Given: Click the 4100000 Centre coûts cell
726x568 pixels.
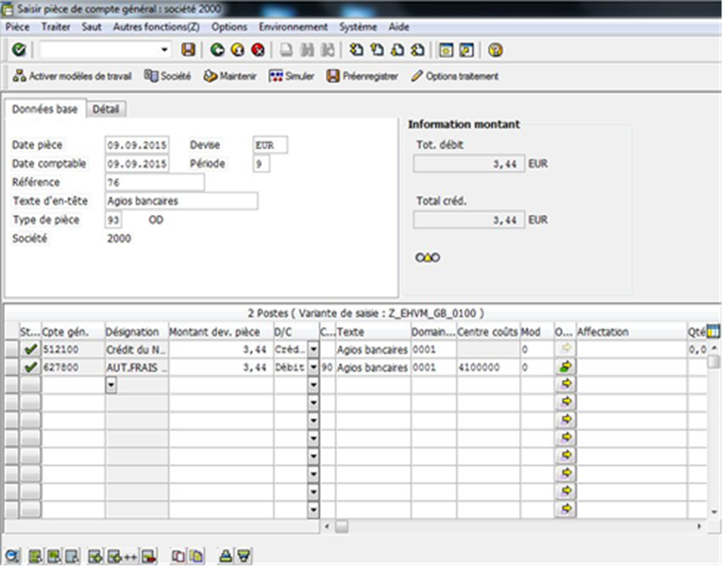Looking at the screenshot, I should 488,367.
